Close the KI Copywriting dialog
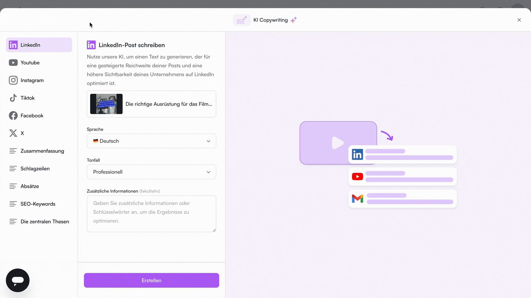531x298 pixels. tap(519, 20)
